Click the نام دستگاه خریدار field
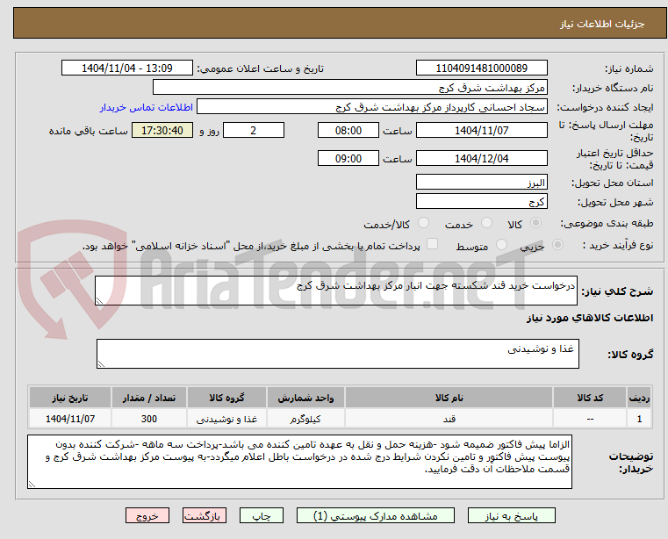The width and height of the screenshot is (668, 539). [x=349, y=88]
